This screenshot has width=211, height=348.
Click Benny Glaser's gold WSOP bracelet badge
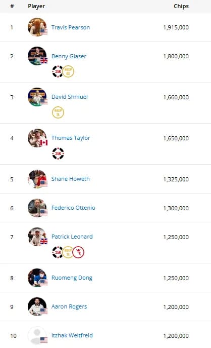[x=68, y=71]
